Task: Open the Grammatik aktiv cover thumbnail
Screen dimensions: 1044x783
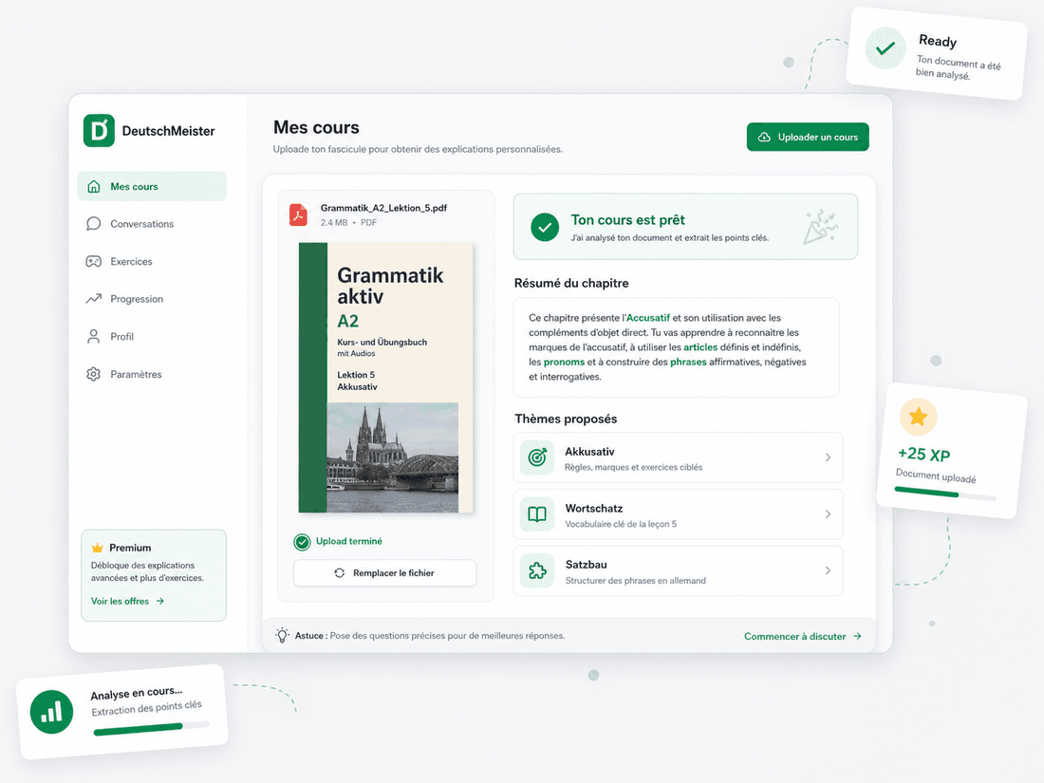Action: pyautogui.click(x=386, y=378)
